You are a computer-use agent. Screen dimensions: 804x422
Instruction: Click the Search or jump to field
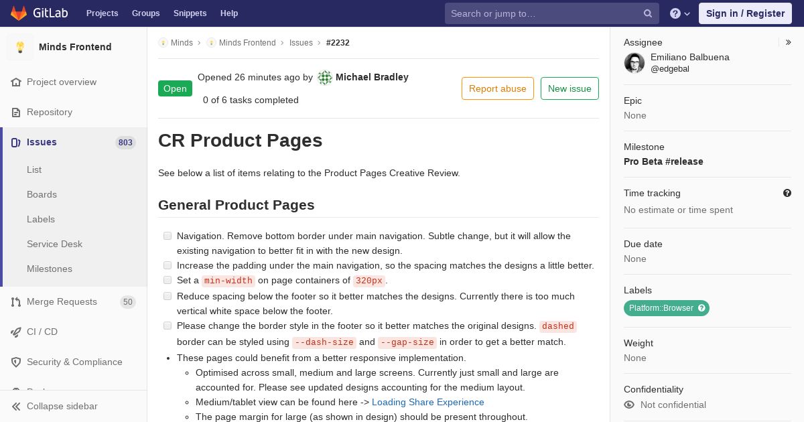point(552,13)
